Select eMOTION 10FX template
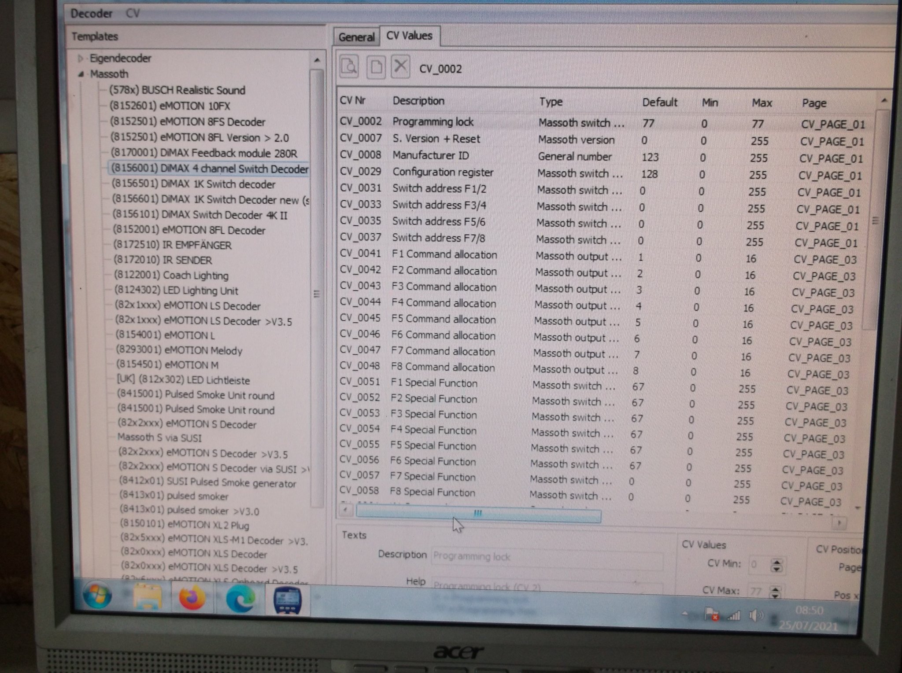This screenshot has height=673, width=902. coord(170,106)
